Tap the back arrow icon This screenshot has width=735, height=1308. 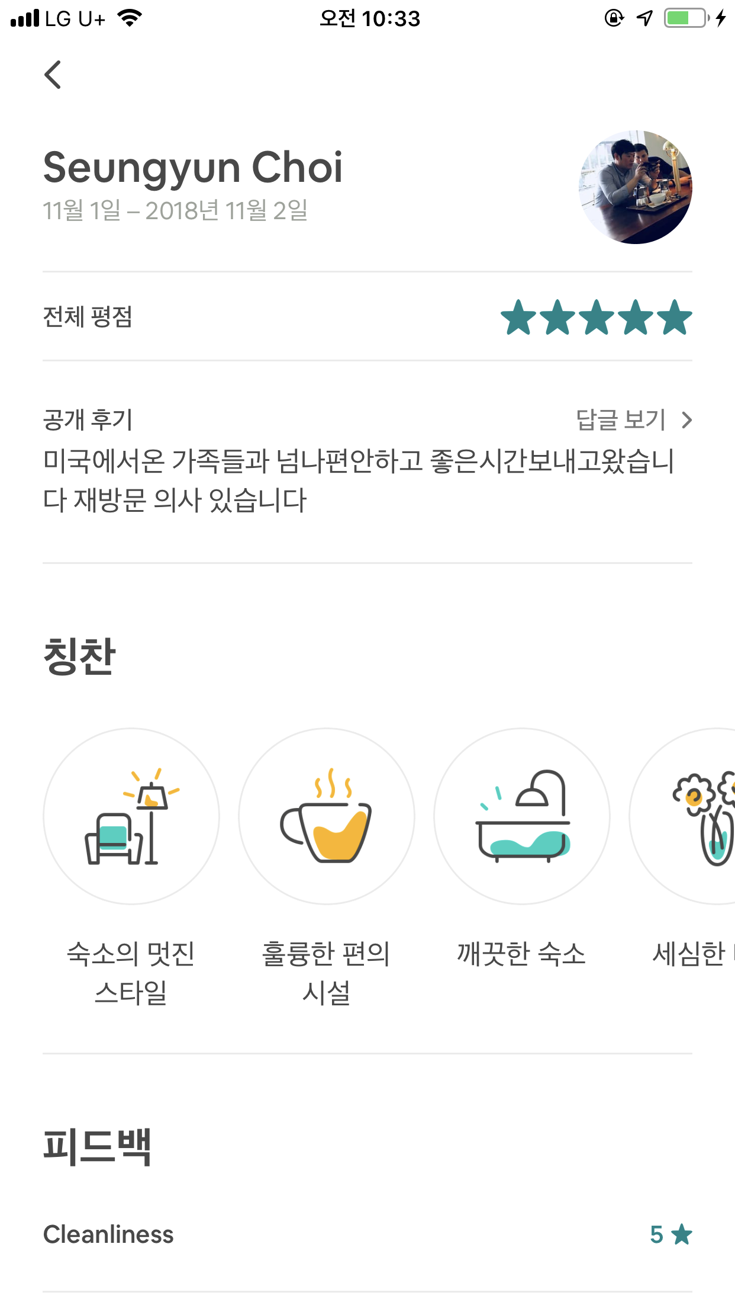pos(53,75)
